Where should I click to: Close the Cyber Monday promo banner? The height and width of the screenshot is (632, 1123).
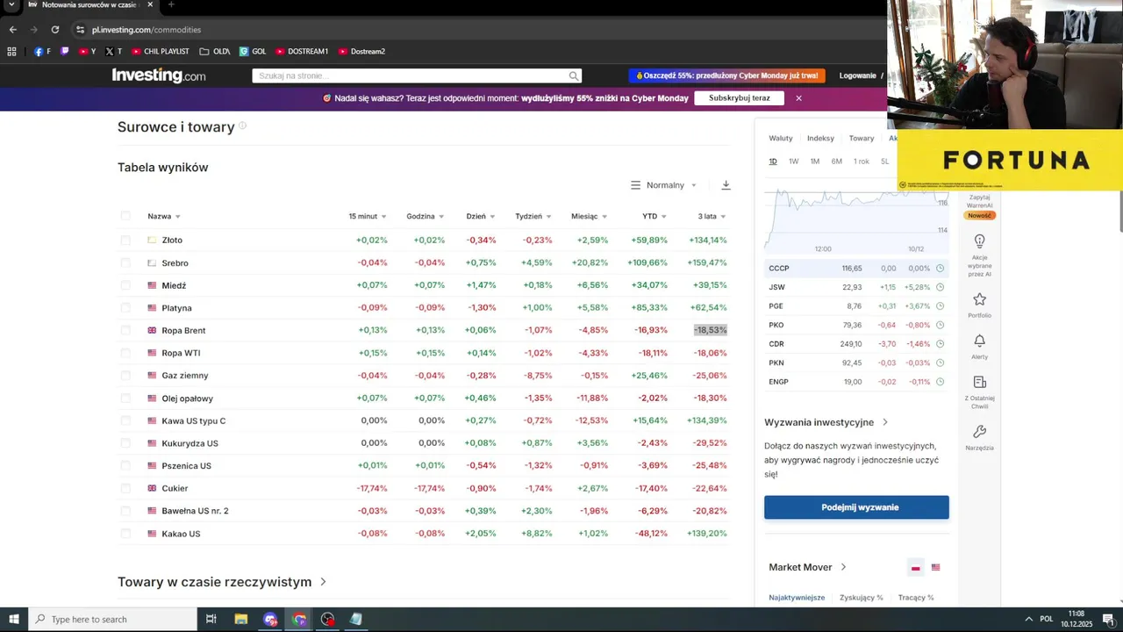(798, 98)
